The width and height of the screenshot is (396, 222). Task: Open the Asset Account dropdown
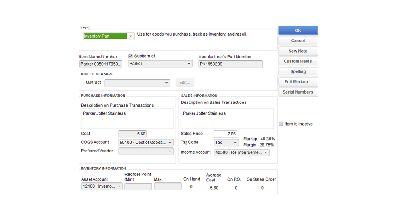pos(119,186)
